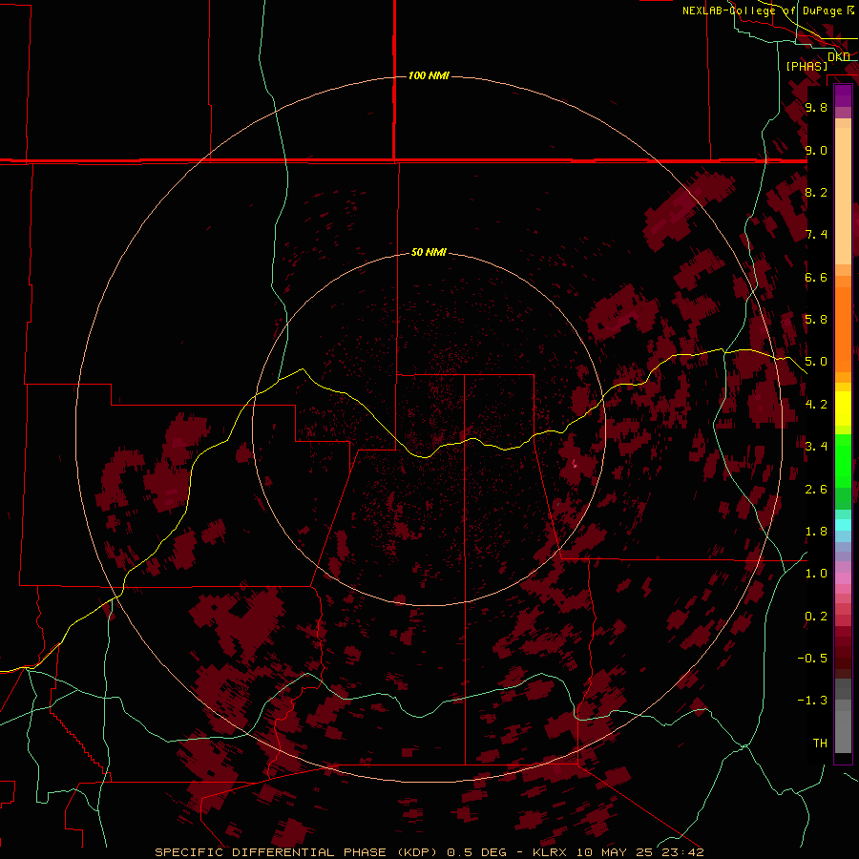
Task: Click the 2.6 value on color scale
Action: tap(816, 490)
